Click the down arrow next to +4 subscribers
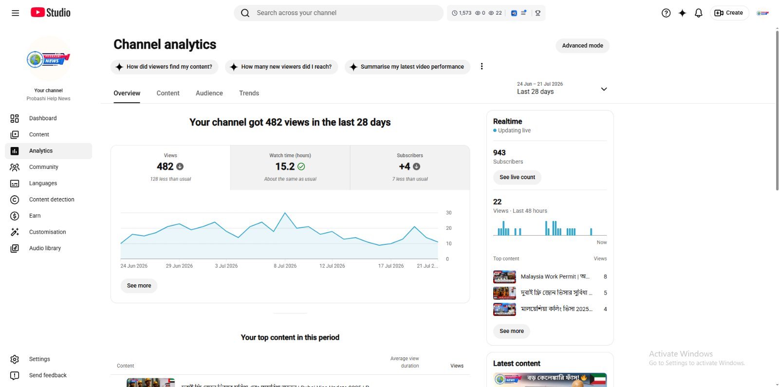 click(x=417, y=166)
